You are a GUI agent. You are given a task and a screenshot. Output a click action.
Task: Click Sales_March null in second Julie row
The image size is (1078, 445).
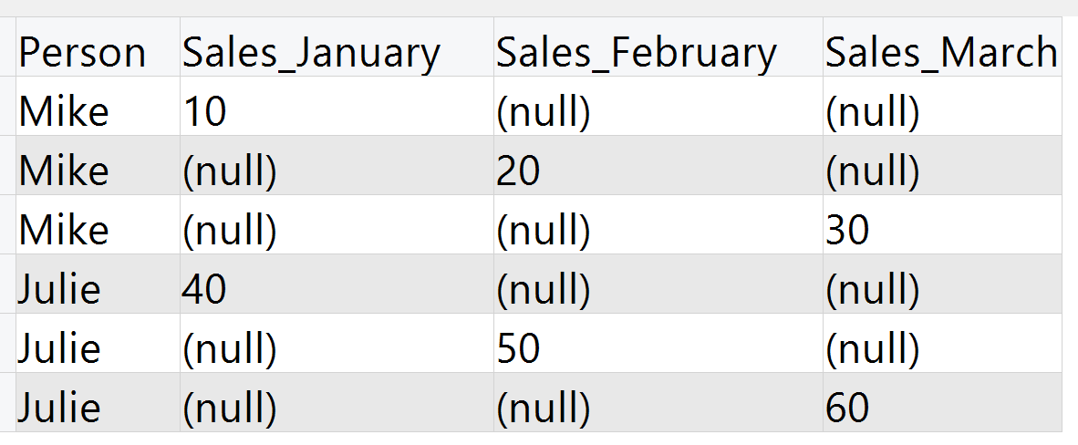click(x=942, y=343)
